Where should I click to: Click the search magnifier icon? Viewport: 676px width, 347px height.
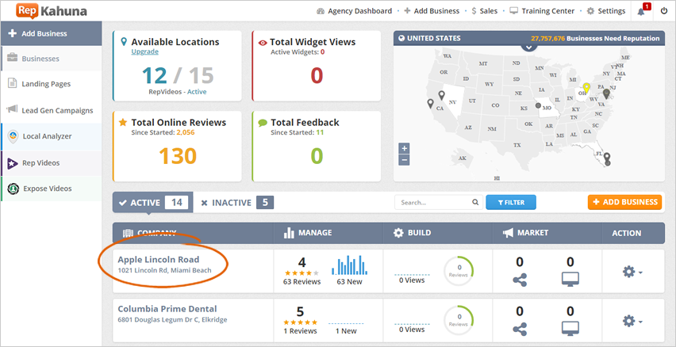coord(475,203)
